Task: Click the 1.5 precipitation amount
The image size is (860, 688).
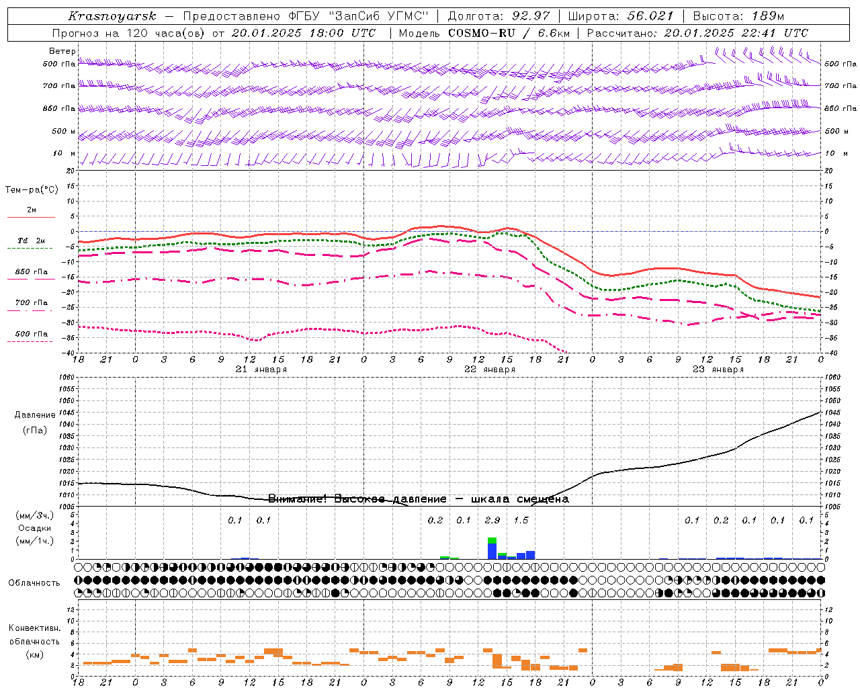Action: tap(521, 520)
